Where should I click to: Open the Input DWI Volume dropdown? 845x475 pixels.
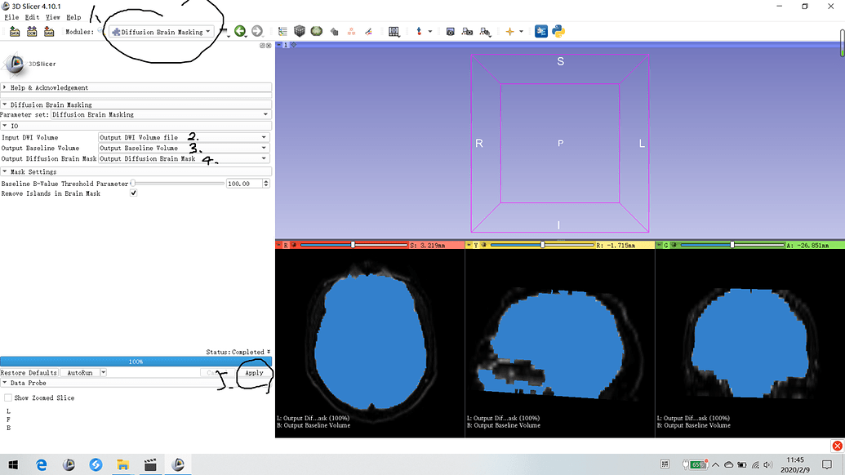[184, 137]
